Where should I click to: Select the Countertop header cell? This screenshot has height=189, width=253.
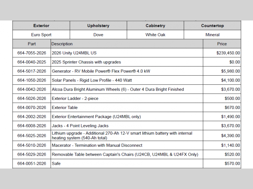coord(212,26)
